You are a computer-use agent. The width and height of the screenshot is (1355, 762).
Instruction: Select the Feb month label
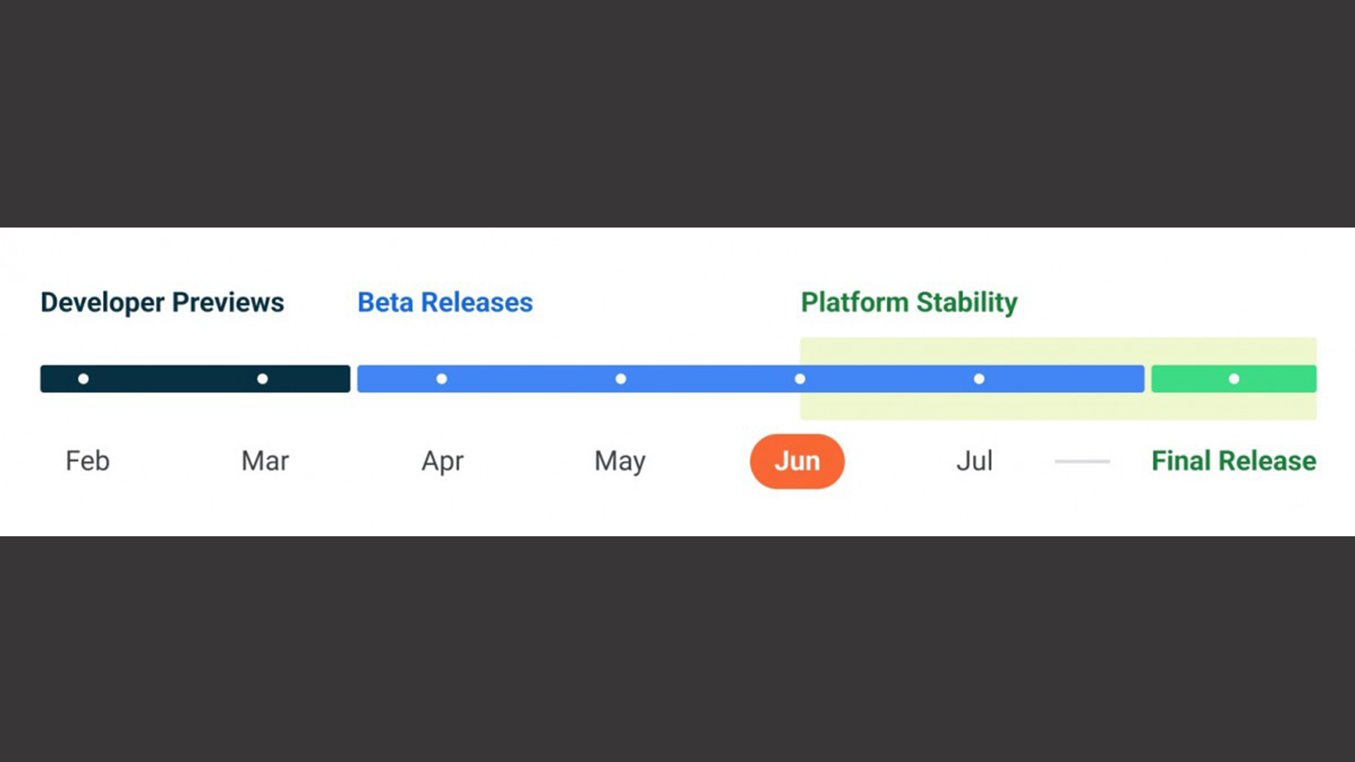[x=88, y=461]
